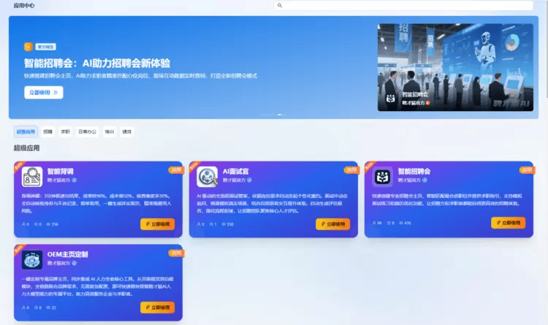Screen dimensions: 548x325
Task: Select the 超级应用 category tab
Action: point(26,131)
